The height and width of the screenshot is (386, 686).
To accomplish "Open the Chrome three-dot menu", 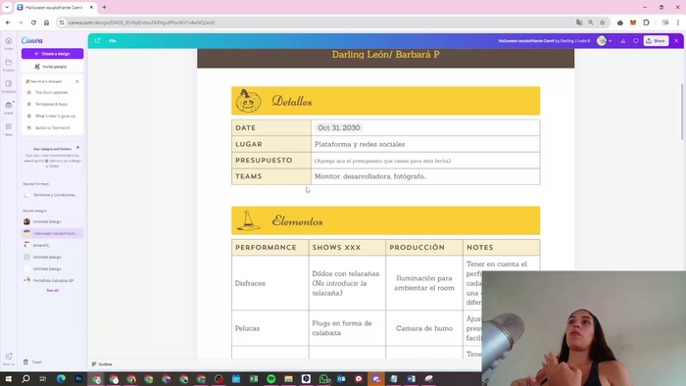I will [678, 23].
